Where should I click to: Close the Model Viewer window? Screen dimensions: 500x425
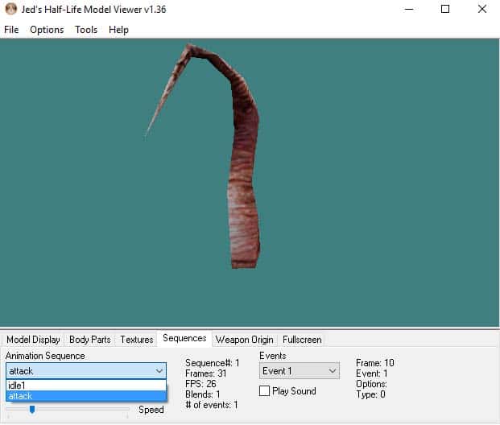[482, 9]
